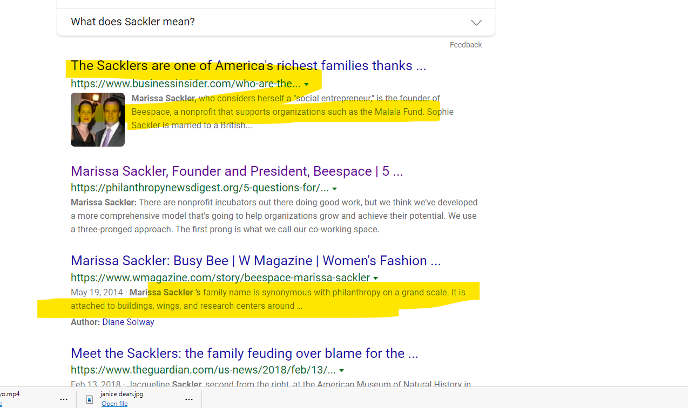Click the philanthropynewsdigest.org URL

point(200,188)
